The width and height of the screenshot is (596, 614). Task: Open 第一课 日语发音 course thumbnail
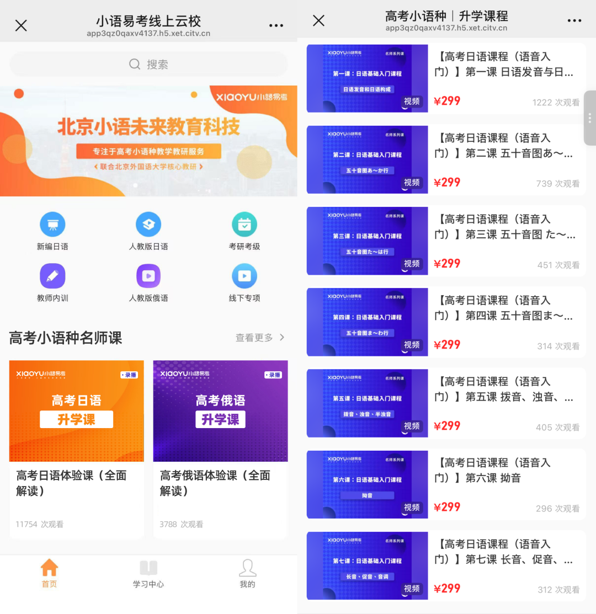pyautogui.click(x=368, y=78)
